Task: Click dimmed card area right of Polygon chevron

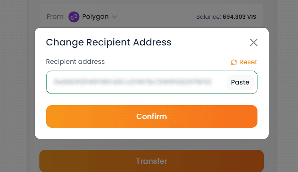Action: (156, 17)
